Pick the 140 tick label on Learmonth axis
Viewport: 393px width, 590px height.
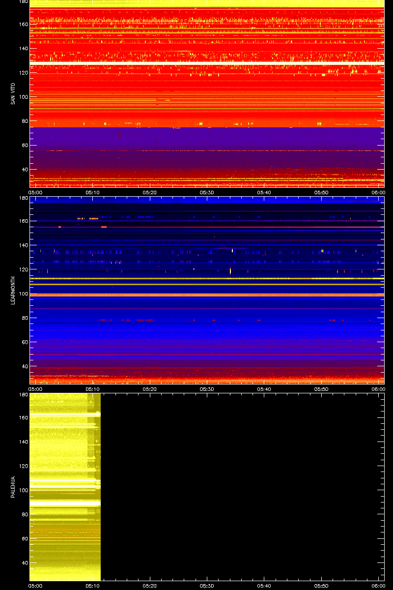23,245
